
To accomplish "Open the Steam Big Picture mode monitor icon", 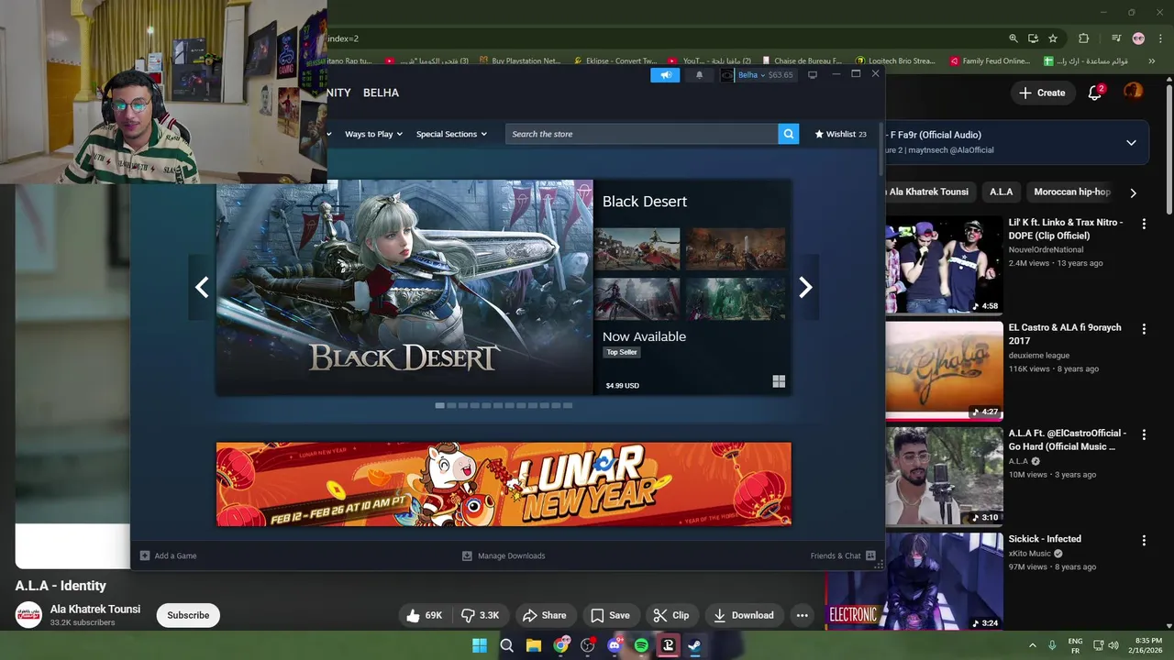I will coord(813,75).
